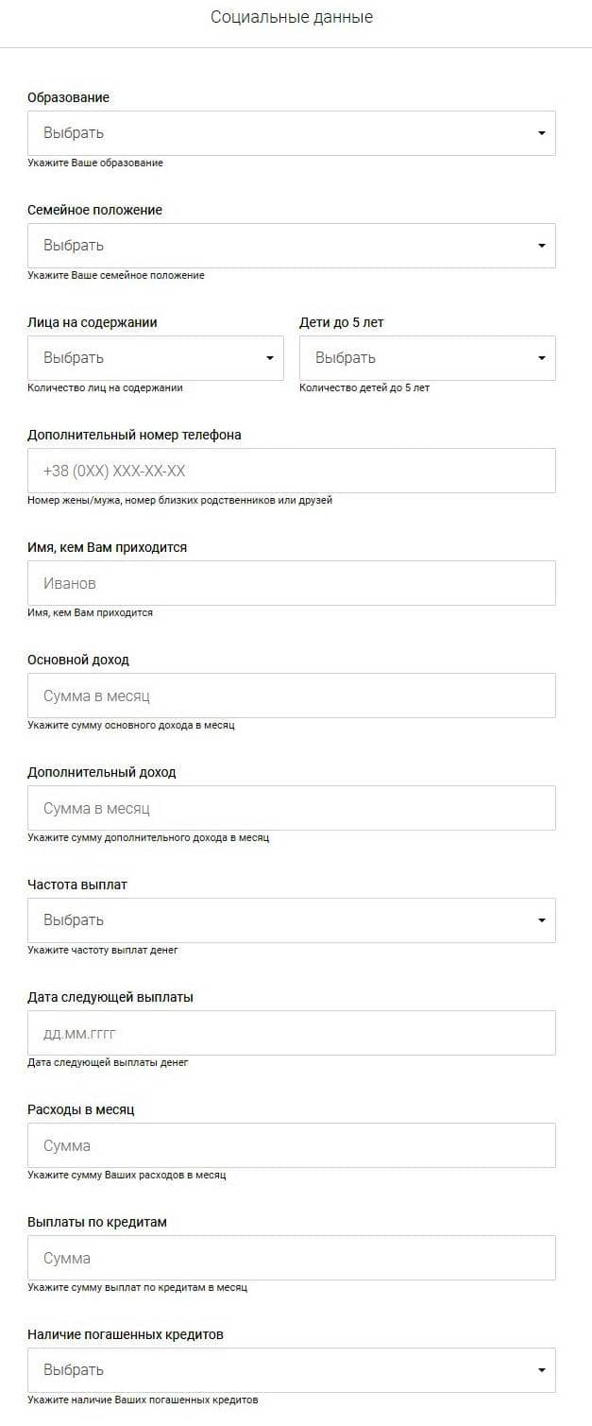The image size is (592, 1426).
Task: Click the Наличие погашенных кредитов label text
Action: point(126,1334)
